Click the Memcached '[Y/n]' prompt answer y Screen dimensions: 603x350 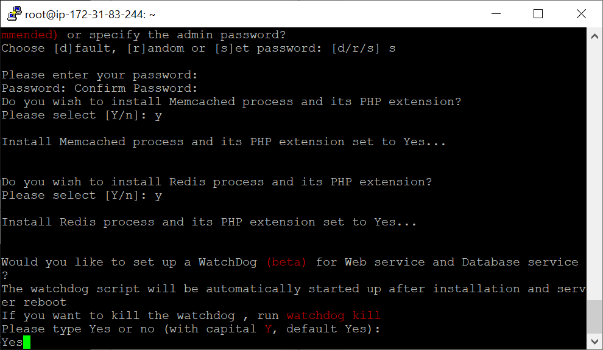click(158, 115)
